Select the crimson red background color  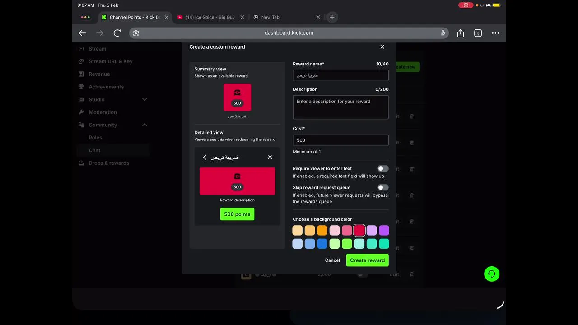[359, 230]
